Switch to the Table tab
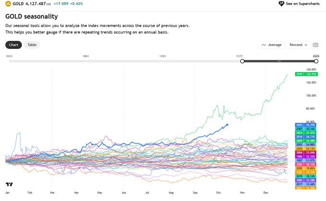Screen dimensions: 326x201 coord(32,45)
